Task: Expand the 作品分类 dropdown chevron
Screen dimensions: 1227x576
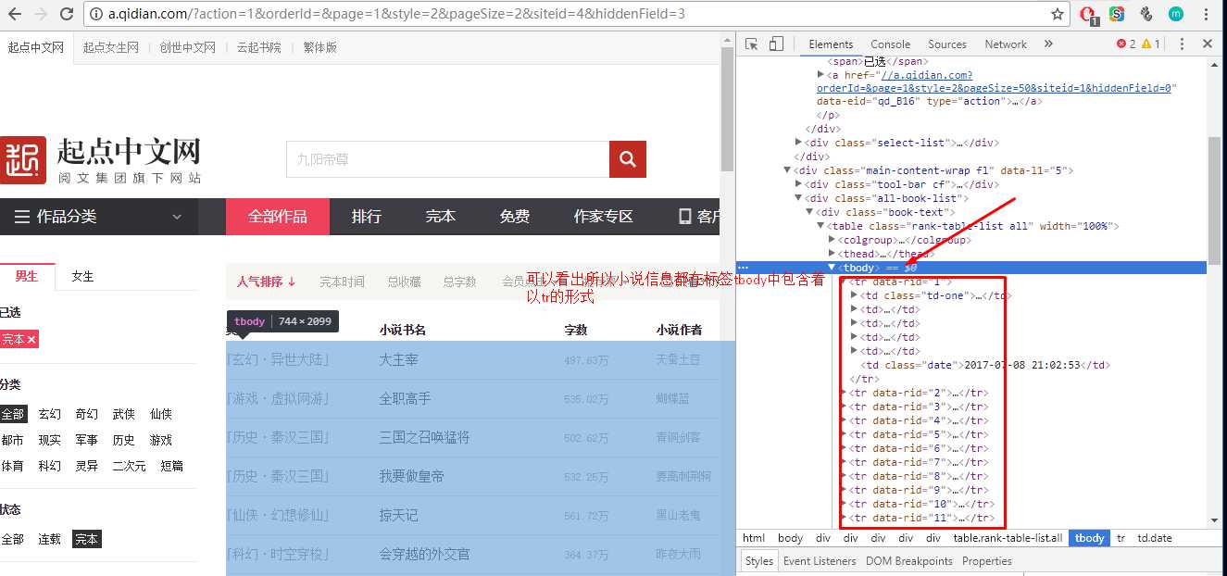Action: click(x=177, y=217)
